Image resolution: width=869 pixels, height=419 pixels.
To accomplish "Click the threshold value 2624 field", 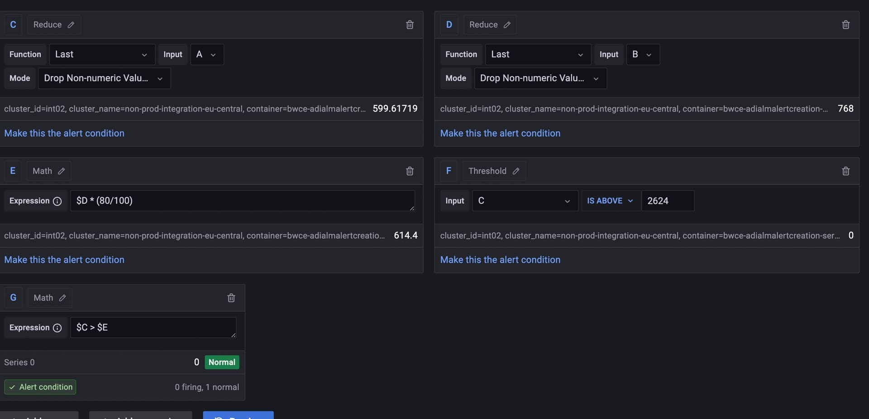I will (667, 201).
